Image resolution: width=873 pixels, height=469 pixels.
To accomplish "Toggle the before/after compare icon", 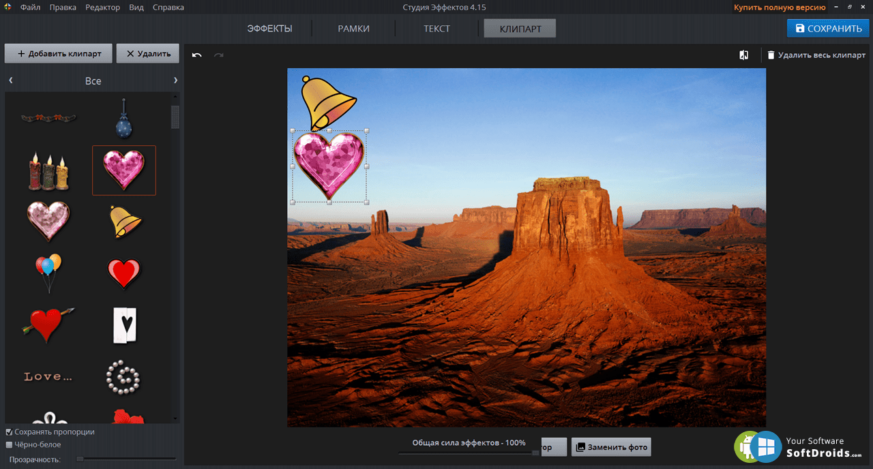I will coord(744,55).
